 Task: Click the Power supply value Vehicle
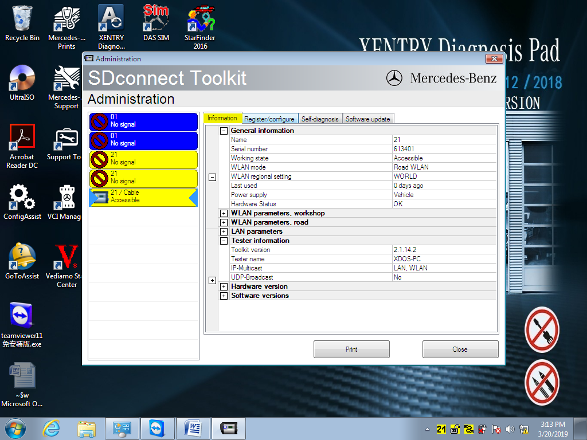(404, 195)
